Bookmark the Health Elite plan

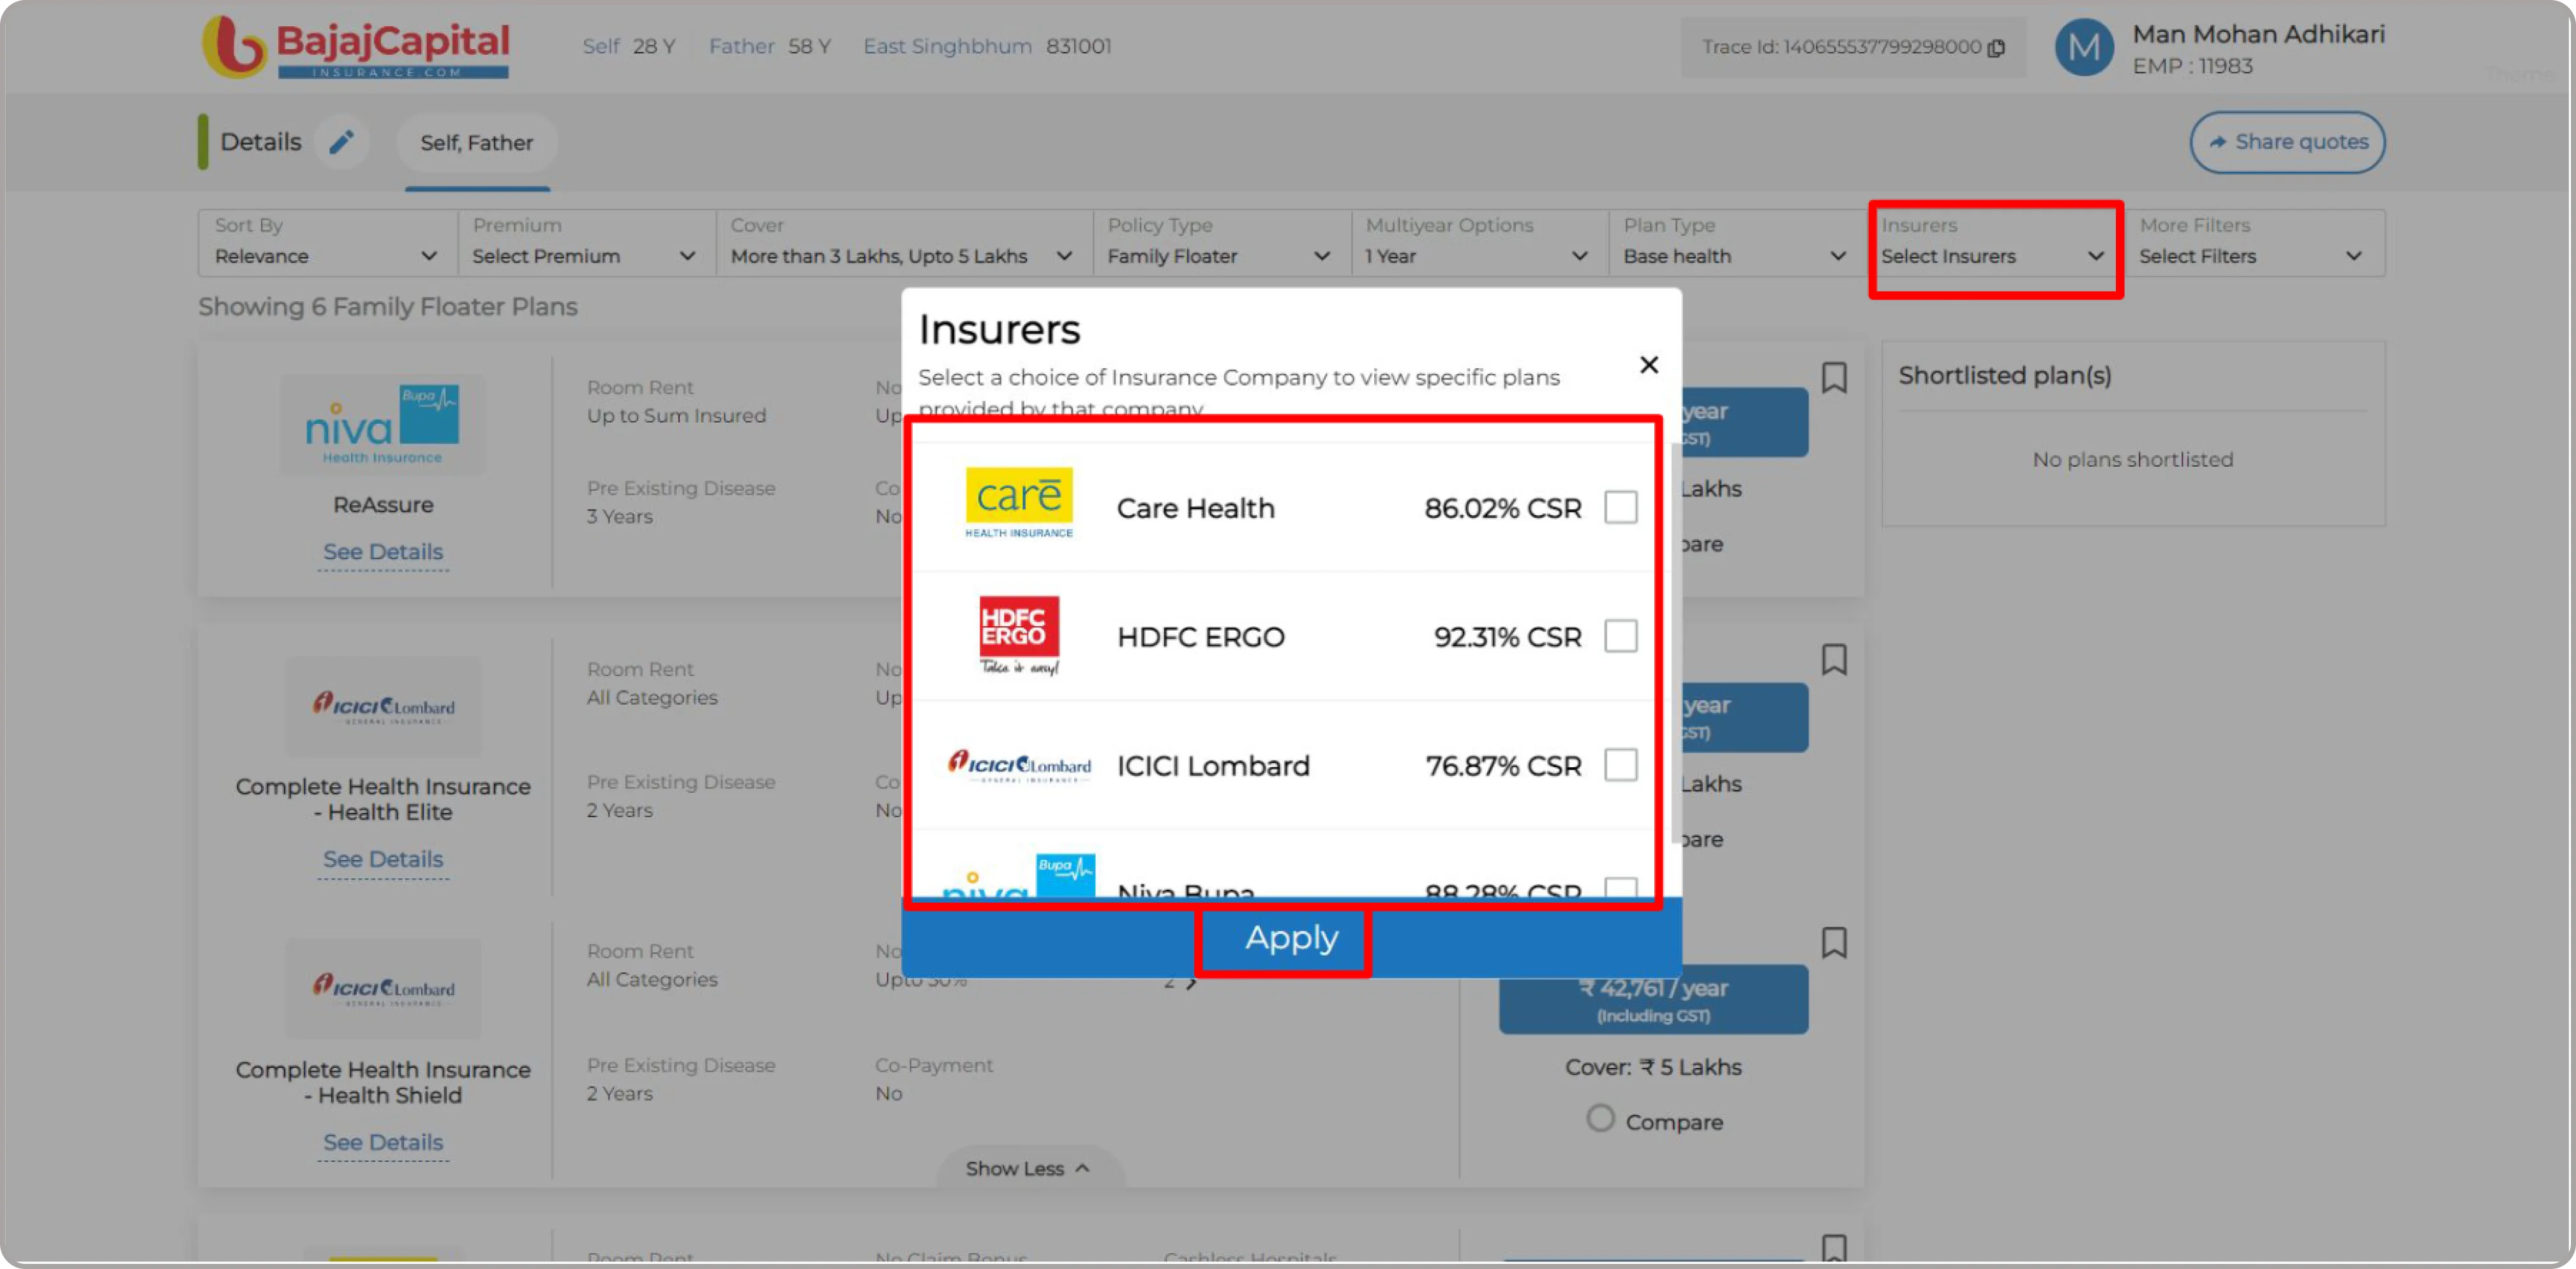tap(1834, 660)
